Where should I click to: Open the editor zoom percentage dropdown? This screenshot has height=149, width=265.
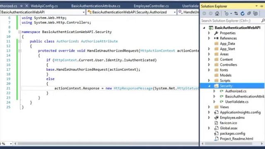(11, 144)
